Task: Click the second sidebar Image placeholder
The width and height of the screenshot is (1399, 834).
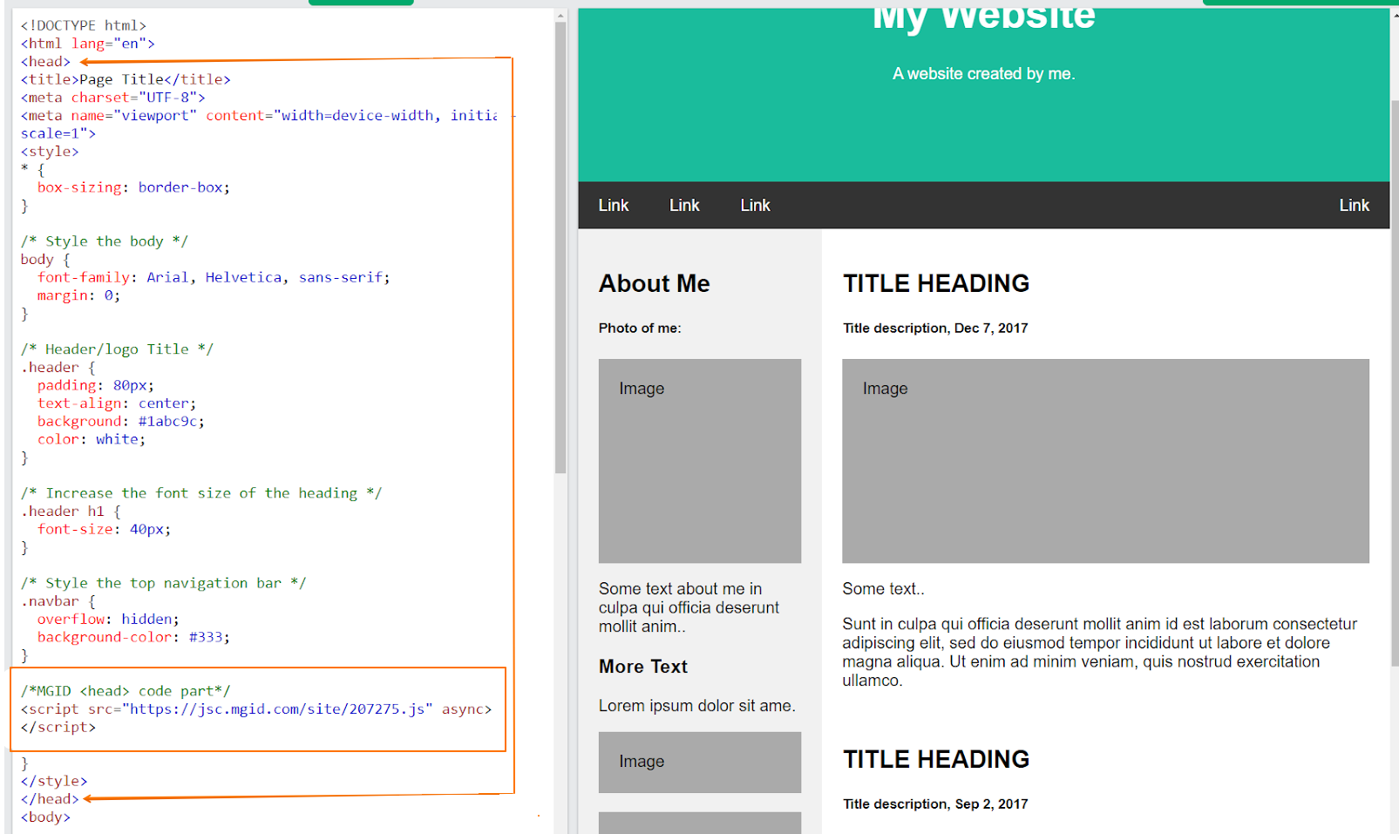Action: (x=698, y=762)
